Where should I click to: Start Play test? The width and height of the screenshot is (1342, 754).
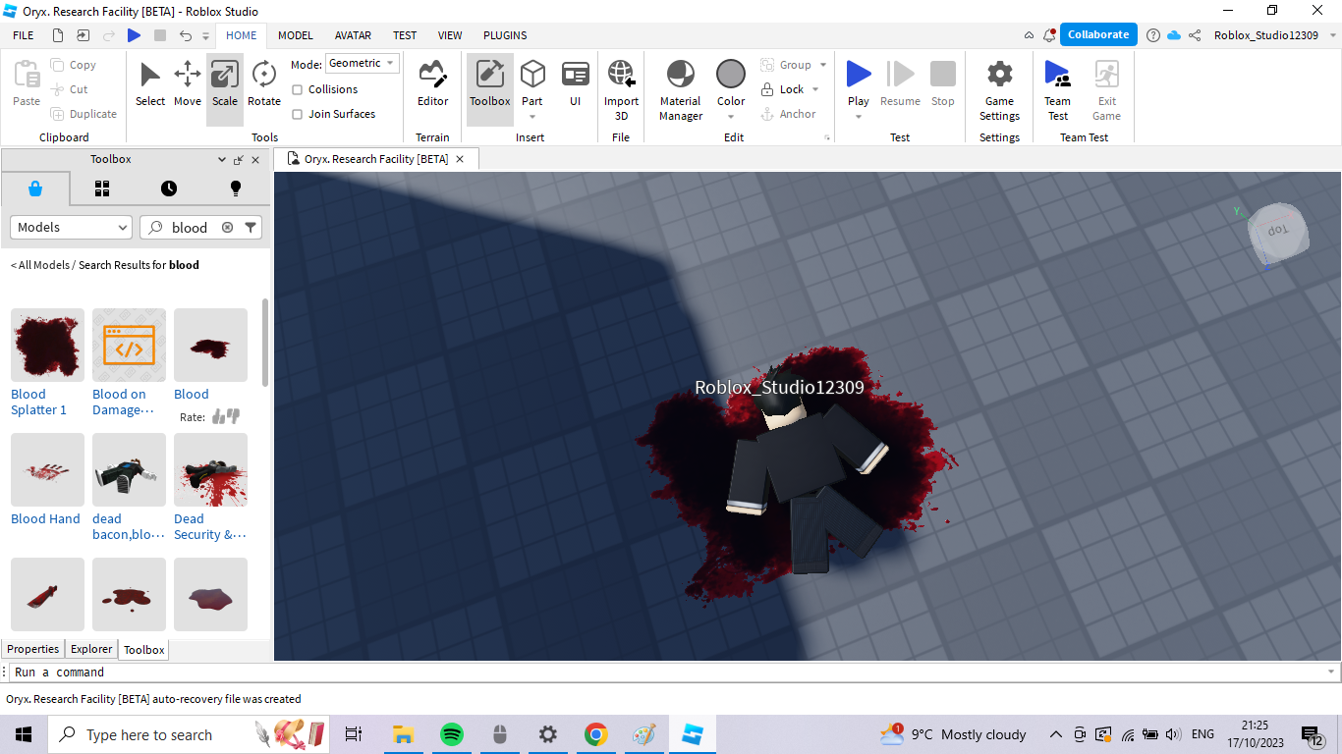pos(859,75)
